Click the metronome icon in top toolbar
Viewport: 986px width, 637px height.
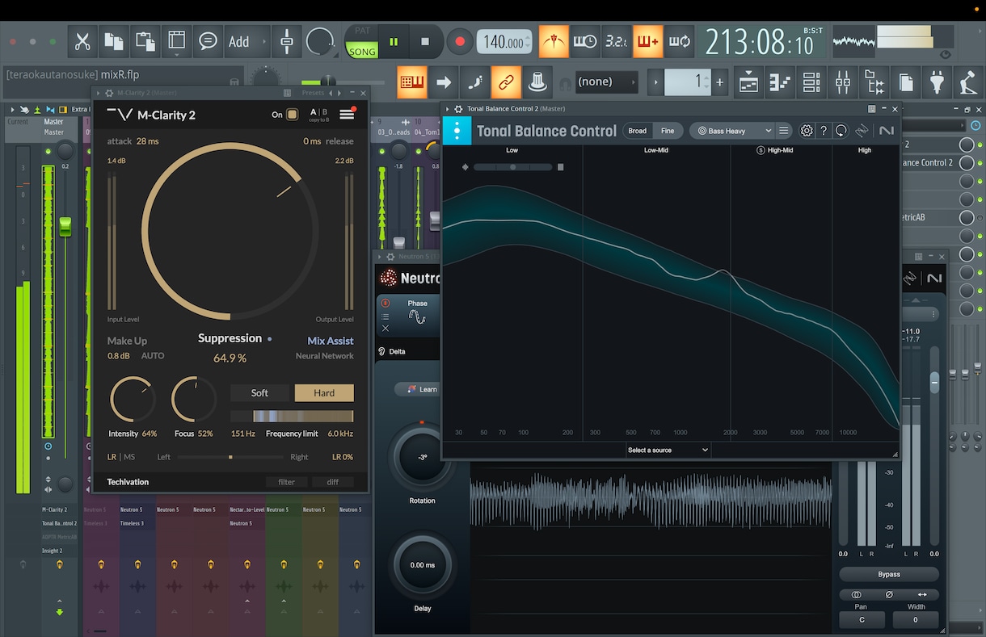click(x=554, y=41)
